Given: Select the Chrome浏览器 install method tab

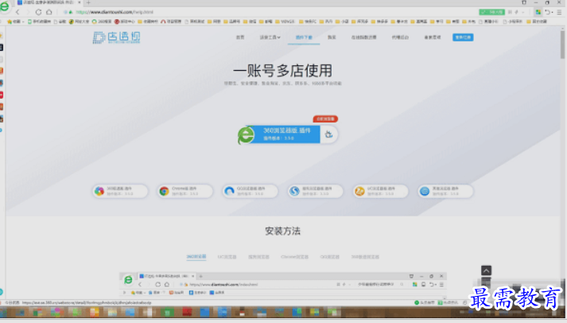Looking at the screenshot, I should pos(294,257).
